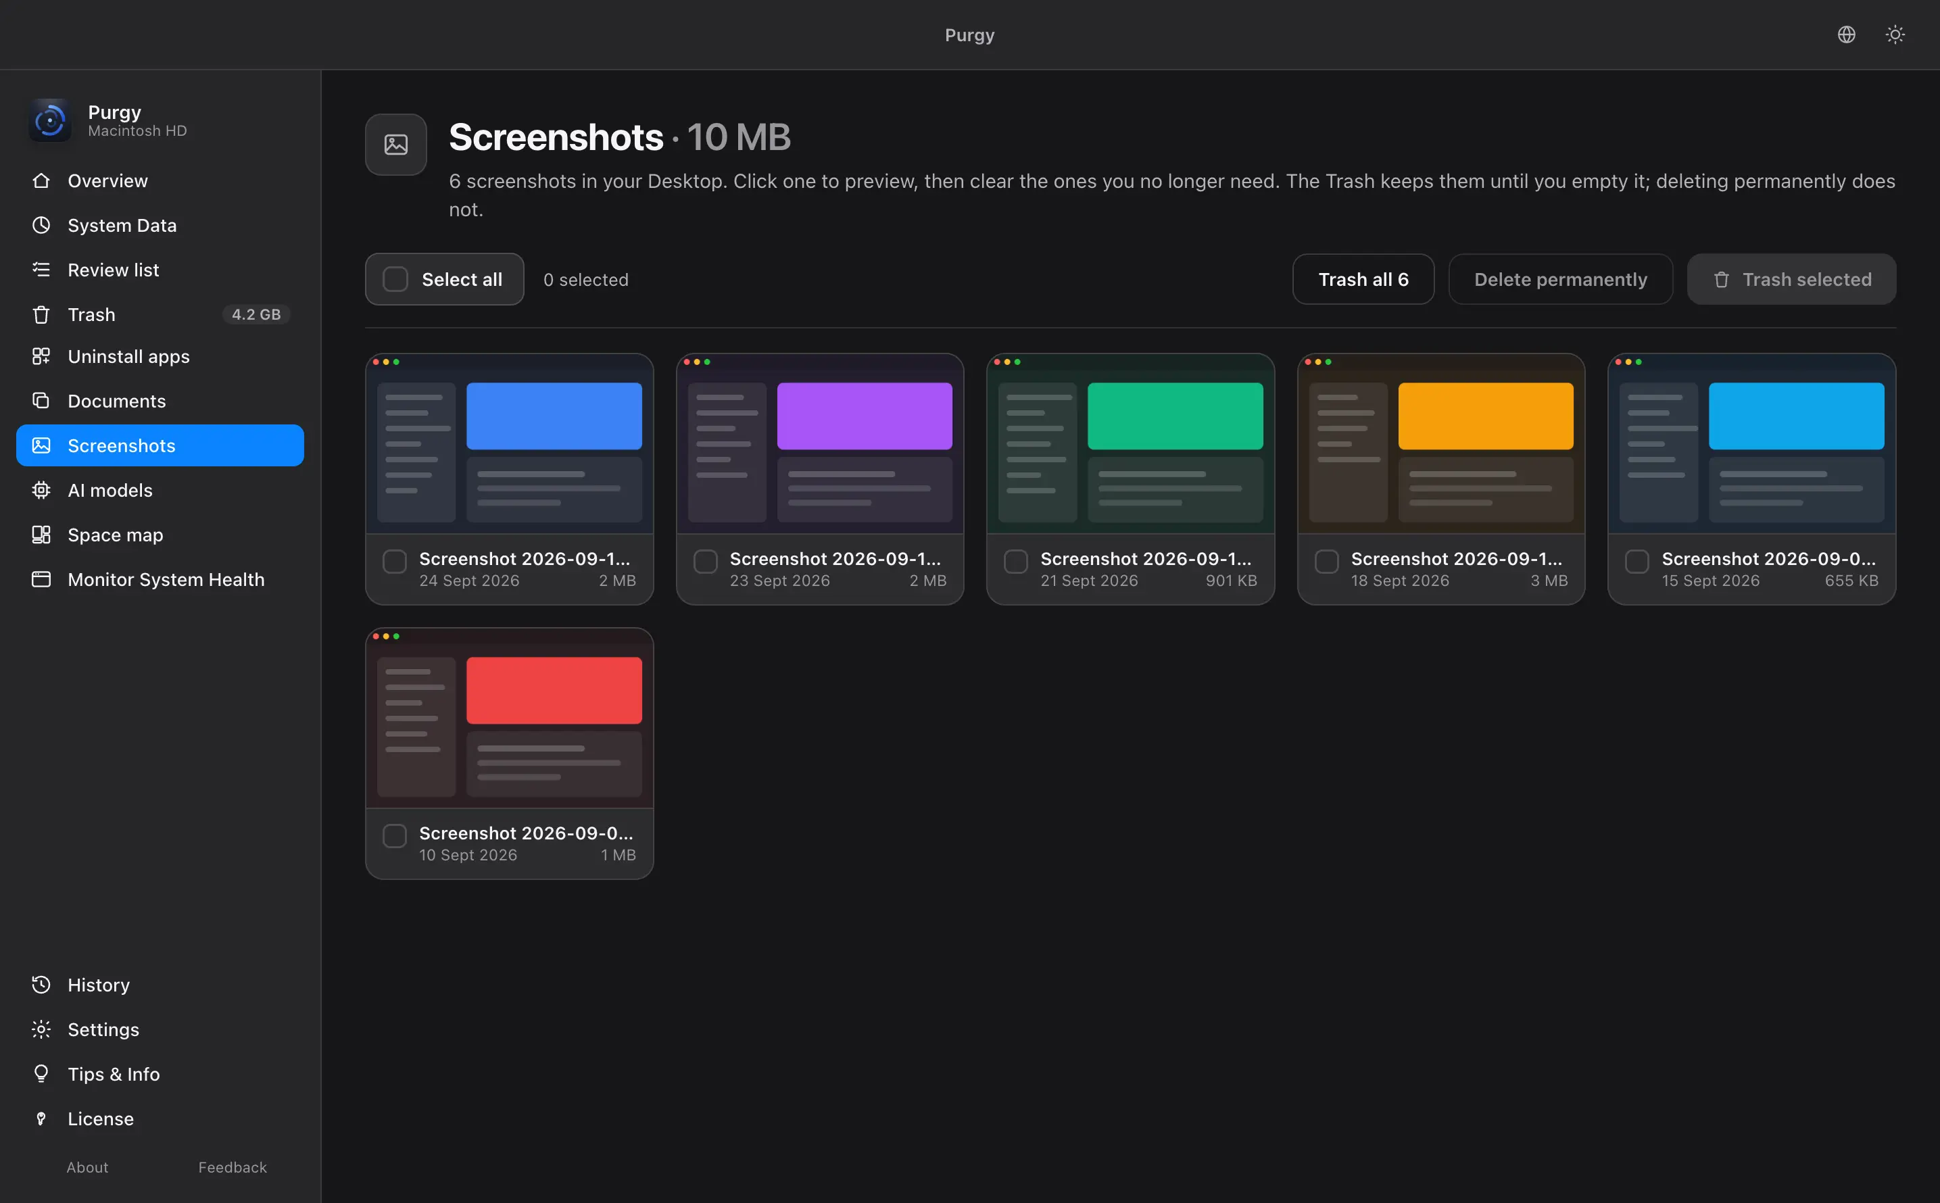Click the 0 selected counter text
The image size is (1940, 1203).
coord(585,280)
